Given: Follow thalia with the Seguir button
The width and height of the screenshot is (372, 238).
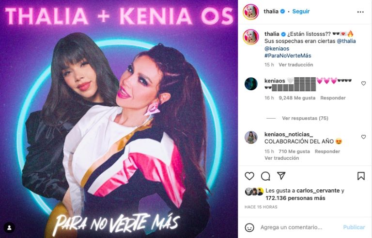Looking at the screenshot, I should [x=301, y=11].
